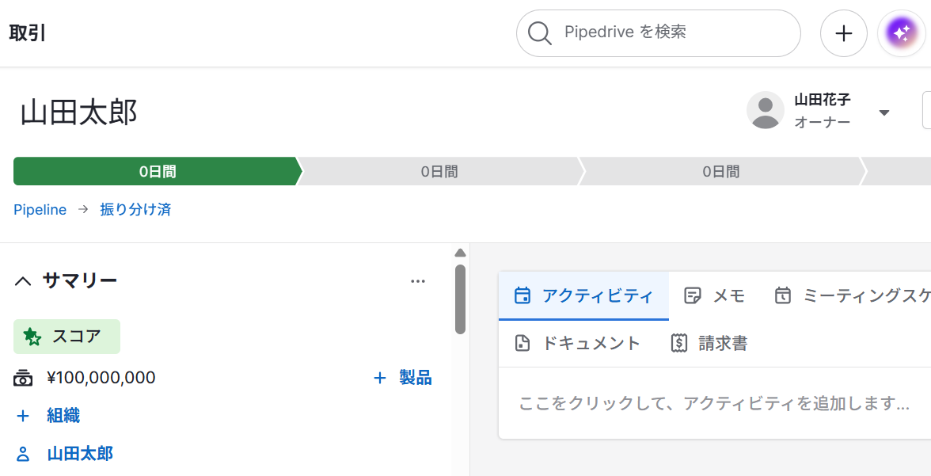Open the AI assistant sparkle icon

coord(901,33)
